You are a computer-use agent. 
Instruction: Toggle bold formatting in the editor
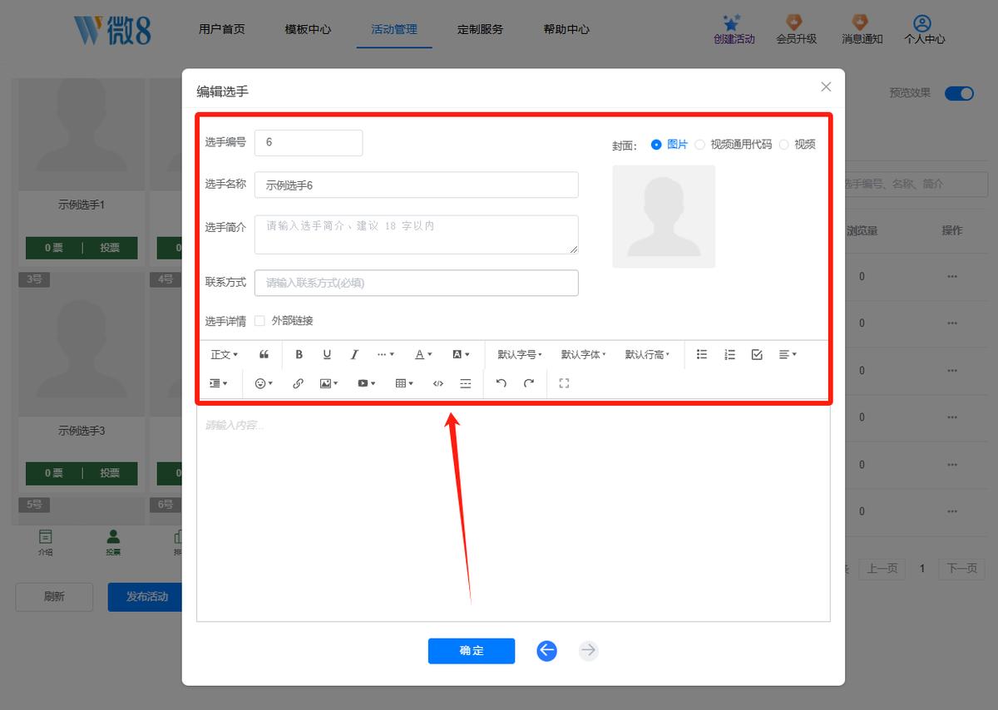tap(299, 355)
